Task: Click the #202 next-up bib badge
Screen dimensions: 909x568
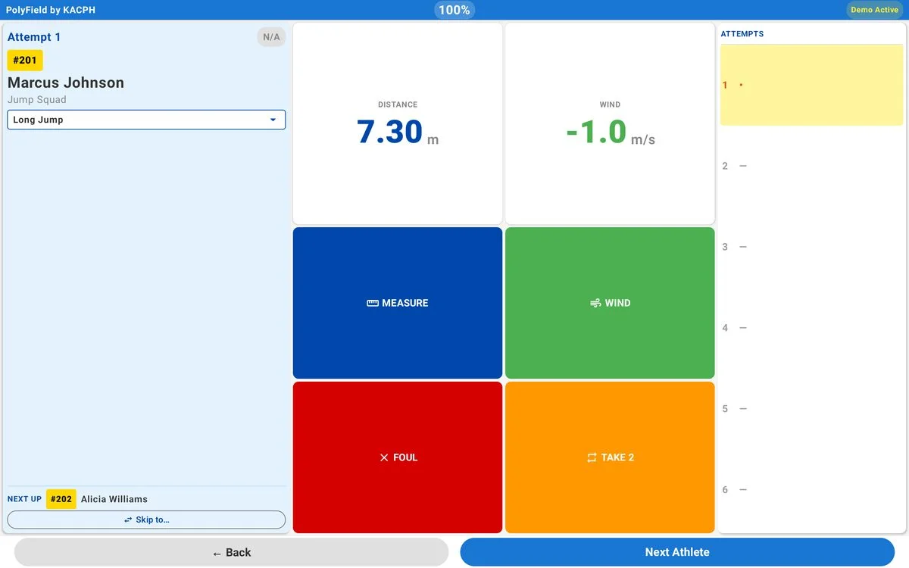Action: coord(61,499)
